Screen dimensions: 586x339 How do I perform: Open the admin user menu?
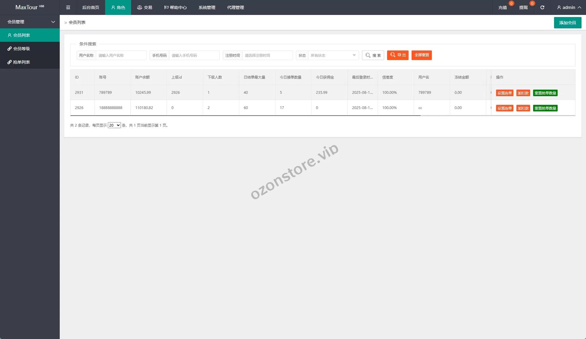point(569,7)
